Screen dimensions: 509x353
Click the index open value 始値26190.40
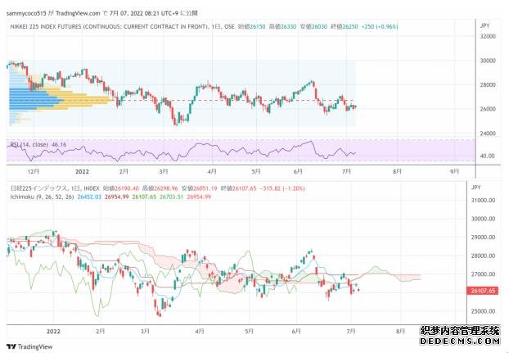121,188
